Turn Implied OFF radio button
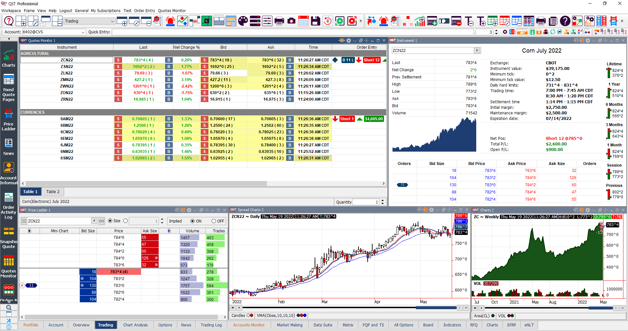This screenshot has height=331, width=628. [214, 221]
